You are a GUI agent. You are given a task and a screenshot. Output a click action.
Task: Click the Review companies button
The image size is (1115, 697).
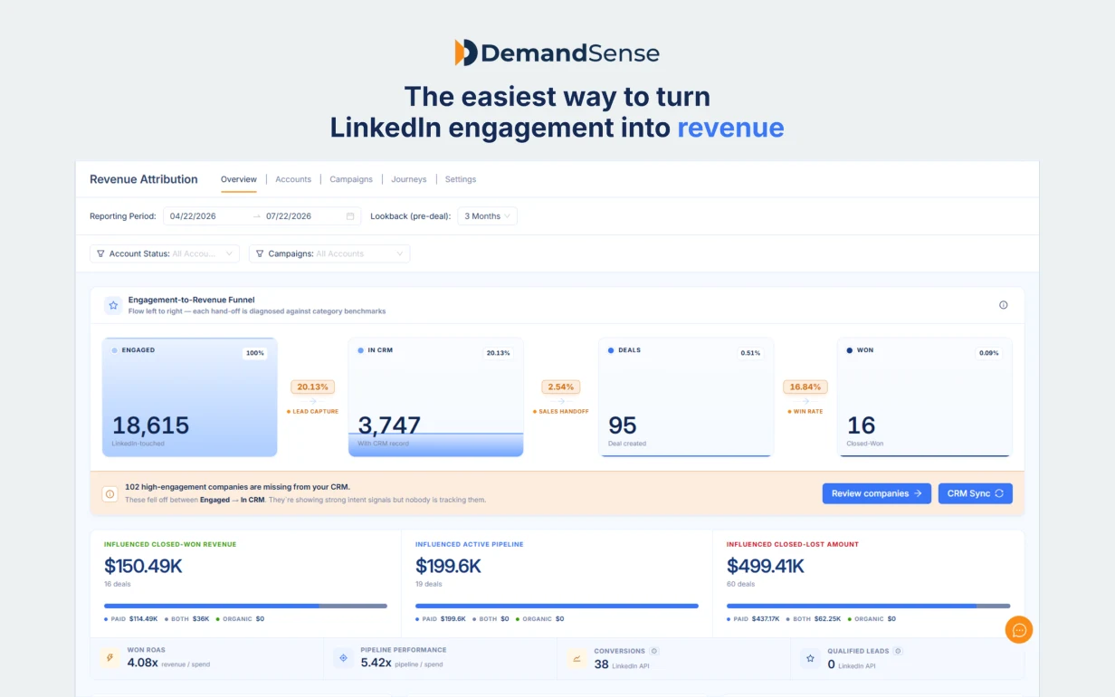pos(876,493)
